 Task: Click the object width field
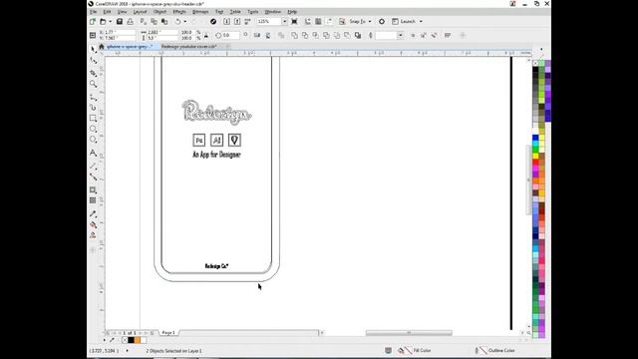pyautogui.click(x=161, y=32)
